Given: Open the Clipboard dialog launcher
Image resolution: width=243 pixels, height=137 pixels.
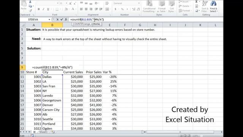Looking at the screenshot, I should pos(33,15).
